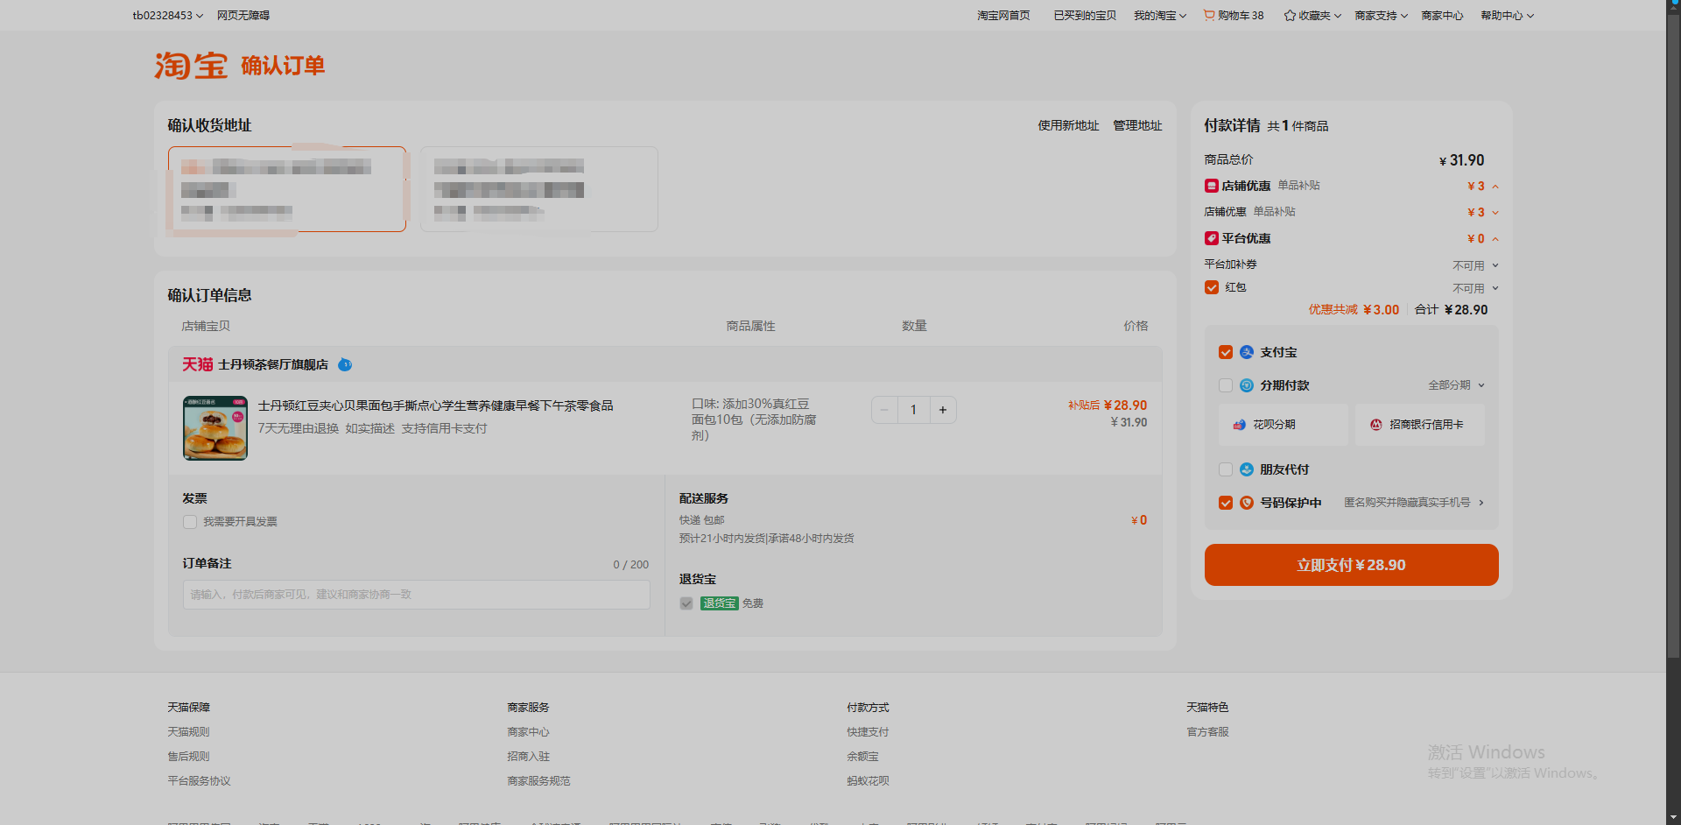
Task: Open 士丹顿茶餐厅旗舰店 store link
Action: click(x=273, y=364)
